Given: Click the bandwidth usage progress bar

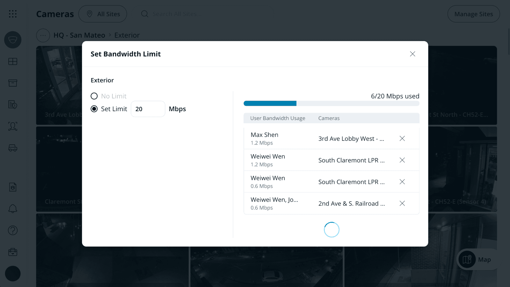Looking at the screenshot, I should pyautogui.click(x=331, y=103).
